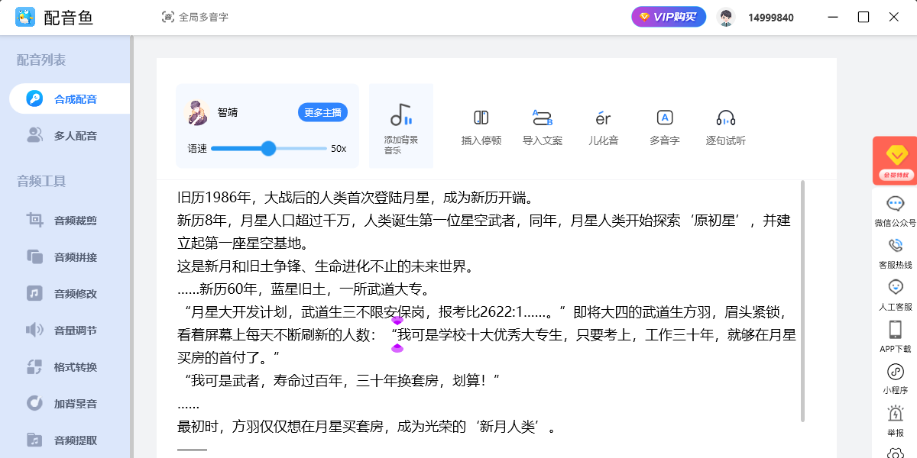Click the VIP购买 button
The image size is (917, 458).
tap(669, 17)
